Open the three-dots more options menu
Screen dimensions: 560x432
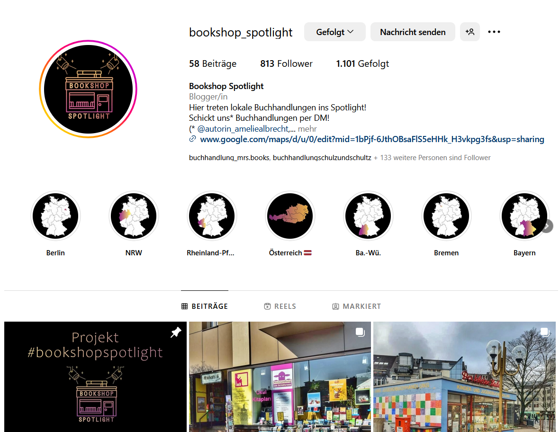coord(494,32)
